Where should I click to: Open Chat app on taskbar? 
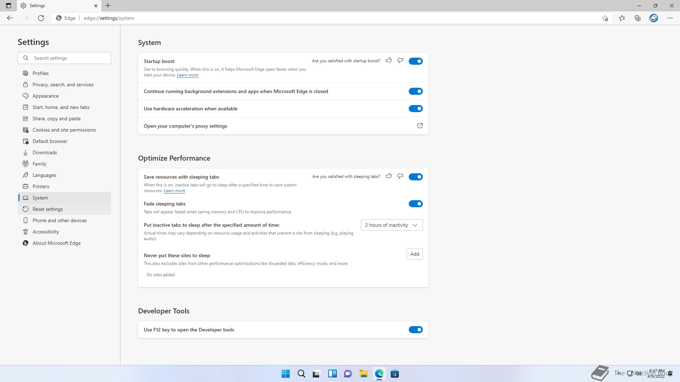pos(348,374)
